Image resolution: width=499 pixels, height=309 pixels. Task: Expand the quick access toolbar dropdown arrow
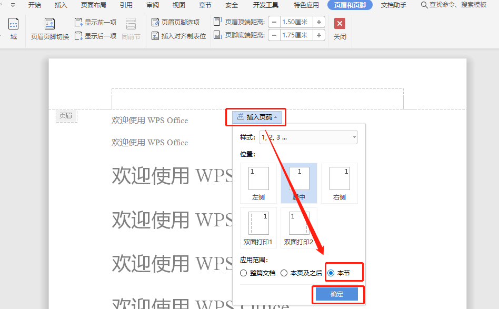coord(13,5)
